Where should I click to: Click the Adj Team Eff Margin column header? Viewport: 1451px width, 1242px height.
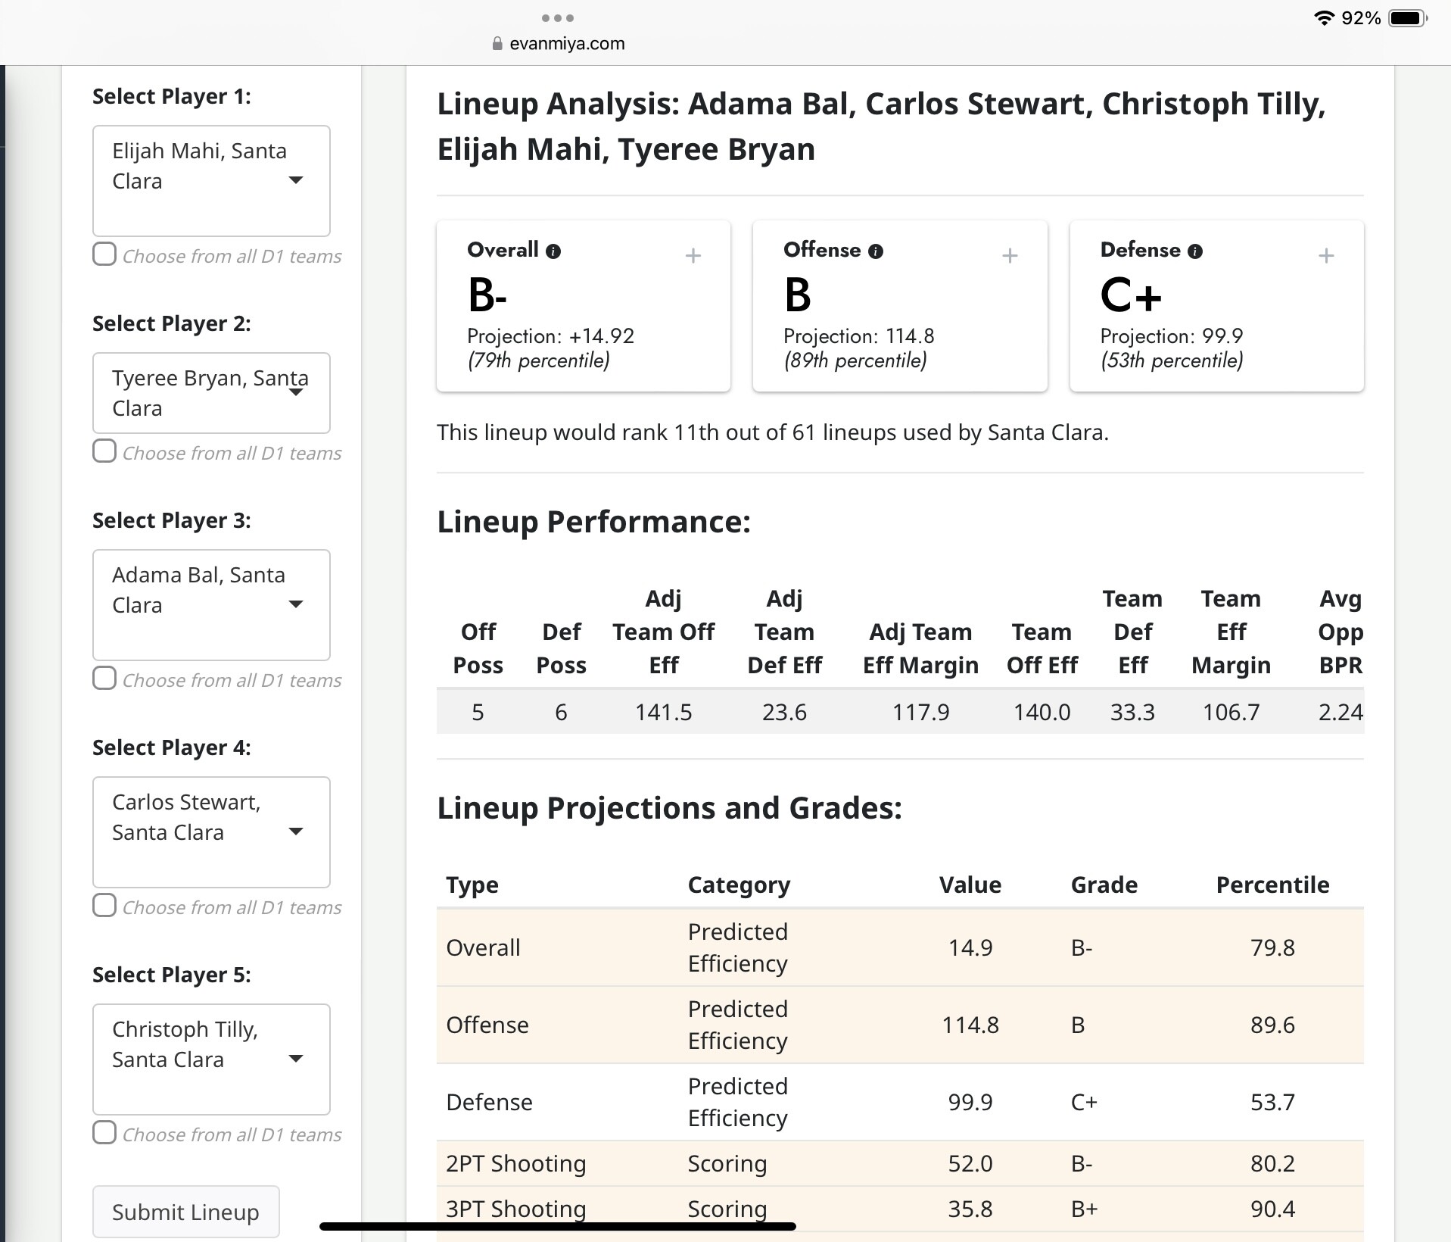[920, 648]
